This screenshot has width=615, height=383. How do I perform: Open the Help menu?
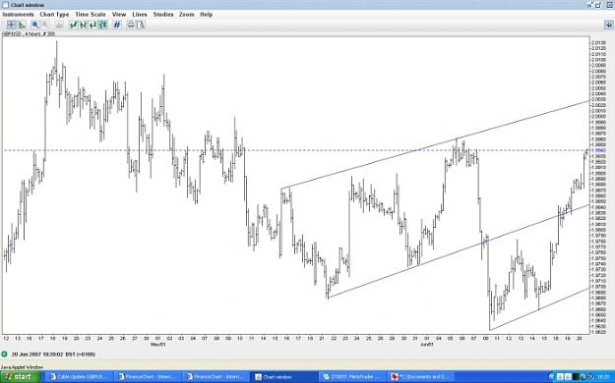click(207, 14)
